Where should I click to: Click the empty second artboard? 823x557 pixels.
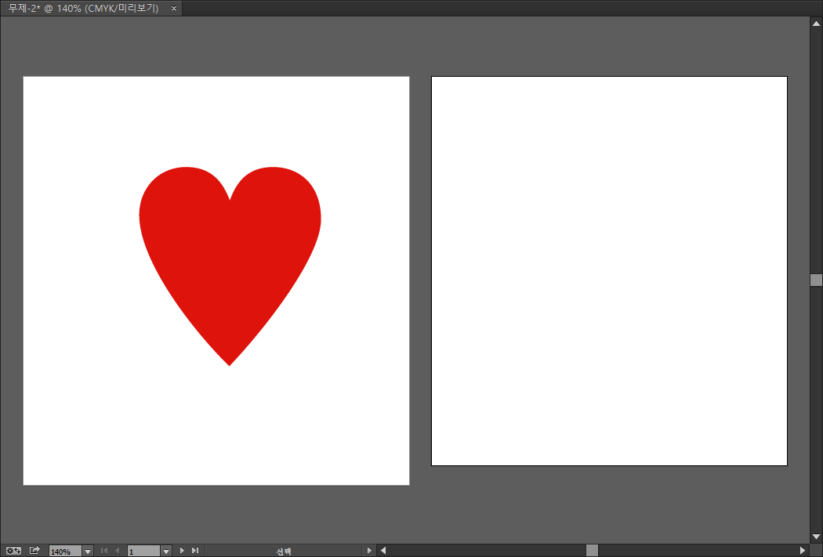(x=609, y=270)
